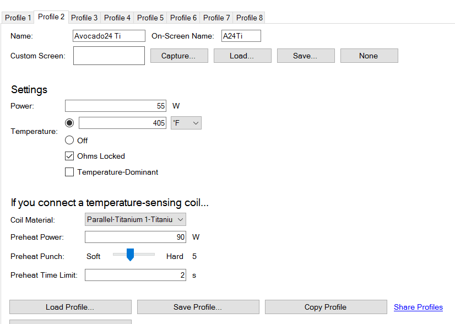Open the Share Profiles link

pyautogui.click(x=418, y=307)
